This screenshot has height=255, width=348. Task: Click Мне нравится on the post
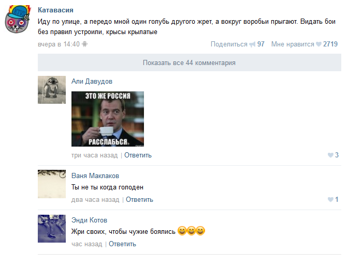(x=293, y=44)
